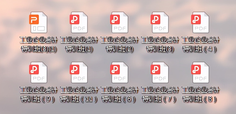The height and width of the screenshot is (114, 236).
Task: Click the file name ending 特训班(8)
Action: tap(201, 95)
